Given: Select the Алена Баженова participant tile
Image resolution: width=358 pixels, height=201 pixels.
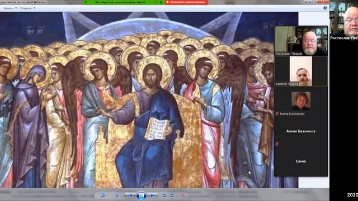Looking at the screenshot, I should (x=301, y=132).
